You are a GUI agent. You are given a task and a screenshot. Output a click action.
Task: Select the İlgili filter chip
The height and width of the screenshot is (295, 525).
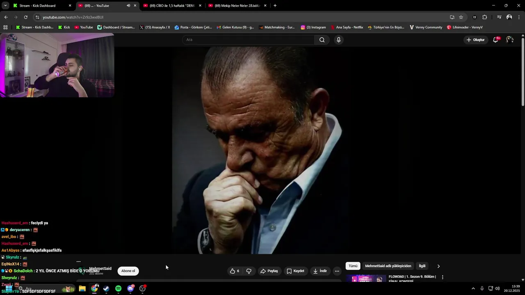click(422, 266)
